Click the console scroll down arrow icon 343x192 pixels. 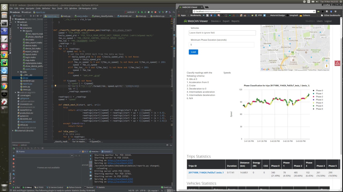pyautogui.click(x=91, y=159)
